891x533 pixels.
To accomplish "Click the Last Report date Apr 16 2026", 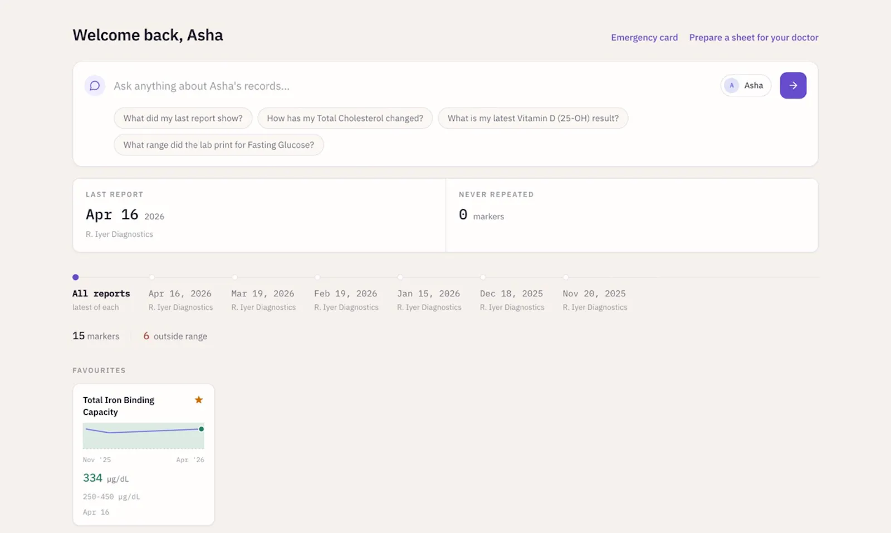I will point(125,215).
